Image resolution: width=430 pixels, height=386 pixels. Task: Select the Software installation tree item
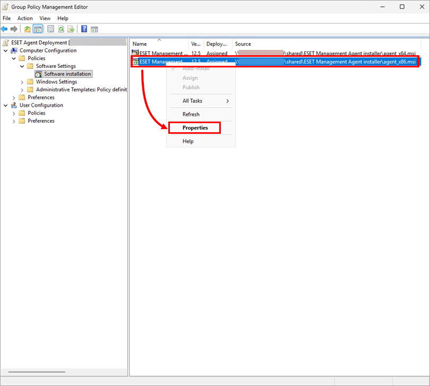67,74
